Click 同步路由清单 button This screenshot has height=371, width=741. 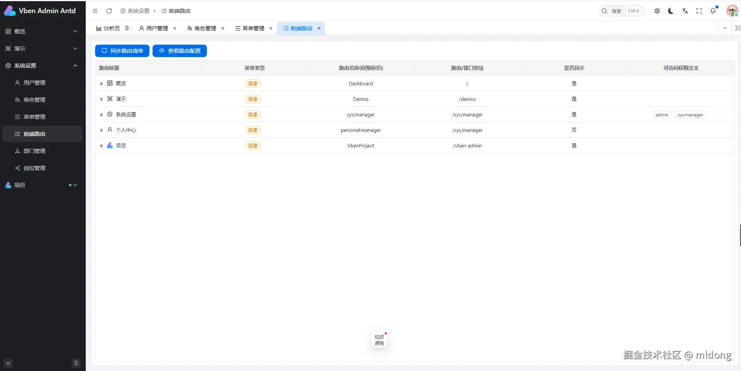pos(122,51)
